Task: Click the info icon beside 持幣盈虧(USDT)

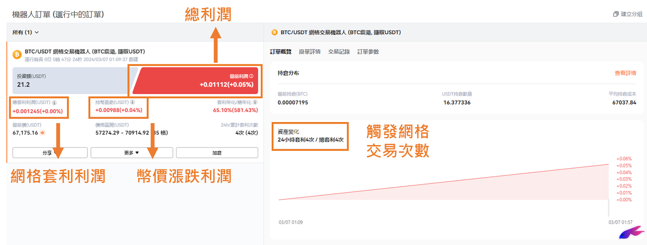Action: coord(132,102)
